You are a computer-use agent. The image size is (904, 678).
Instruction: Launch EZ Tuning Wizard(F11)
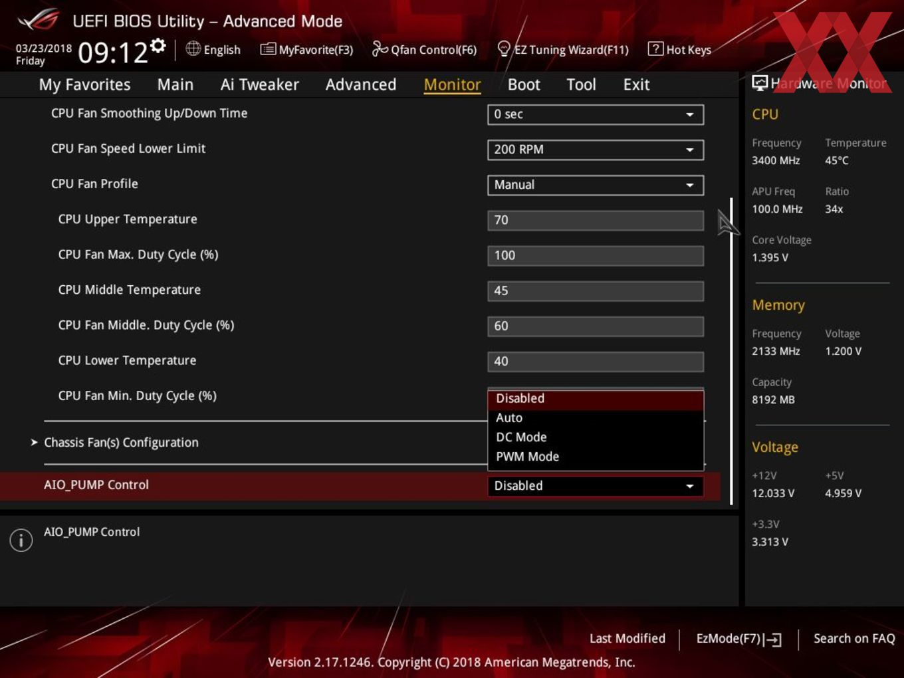(563, 49)
